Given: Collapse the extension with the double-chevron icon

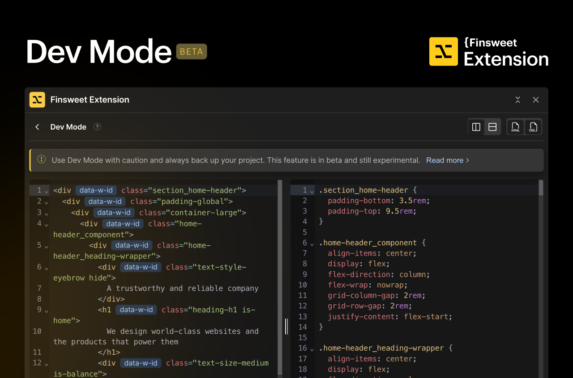Looking at the screenshot, I should point(517,100).
